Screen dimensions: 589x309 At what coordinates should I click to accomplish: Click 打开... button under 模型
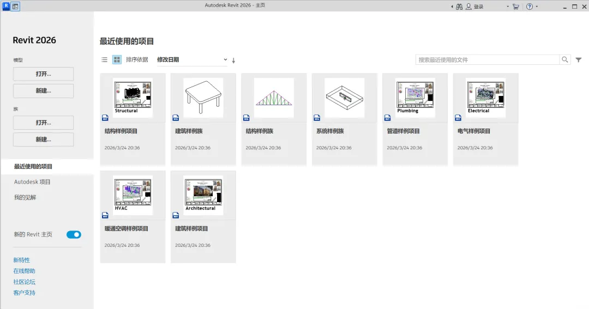pyautogui.click(x=43, y=74)
